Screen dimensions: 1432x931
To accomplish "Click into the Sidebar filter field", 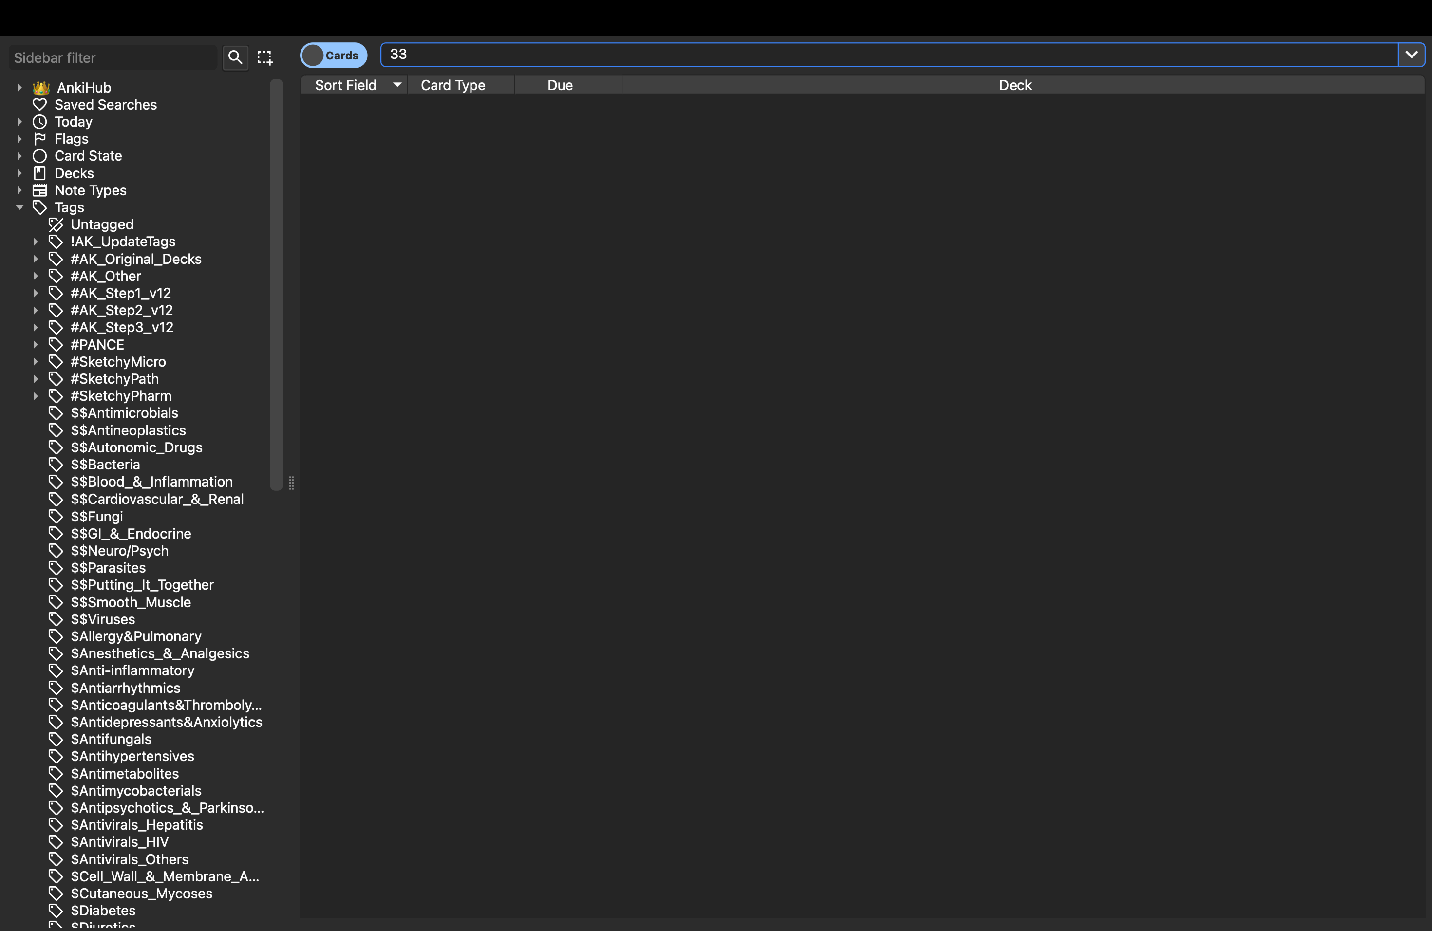I will point(113,58).
